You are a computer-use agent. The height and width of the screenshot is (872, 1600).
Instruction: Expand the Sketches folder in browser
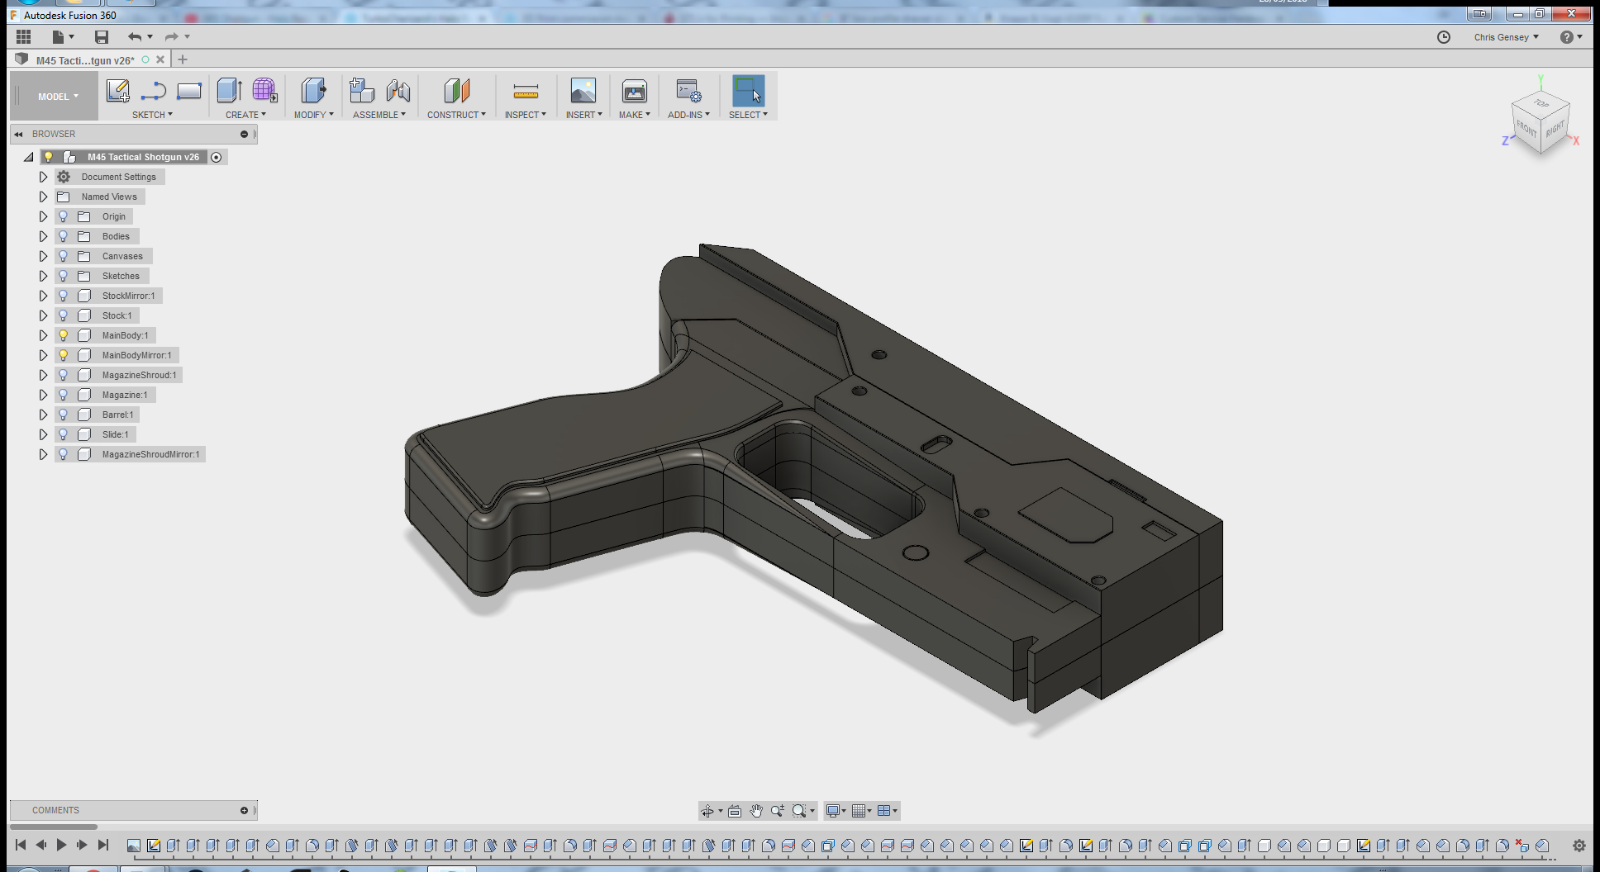pos(43,276)
